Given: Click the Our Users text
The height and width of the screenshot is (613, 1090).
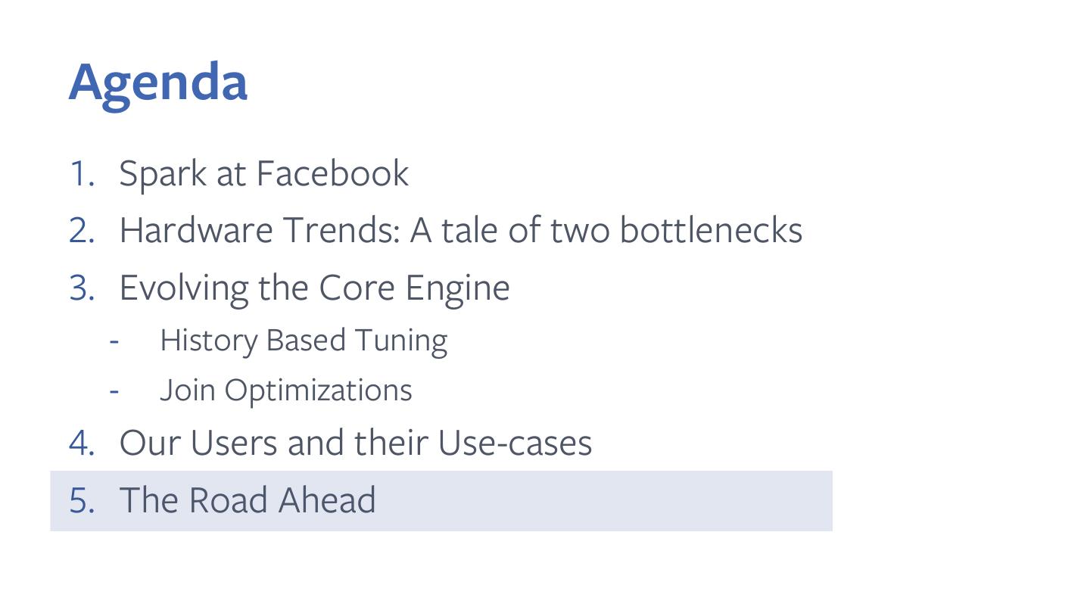Looking at the screenshot, I should point(199,443).
